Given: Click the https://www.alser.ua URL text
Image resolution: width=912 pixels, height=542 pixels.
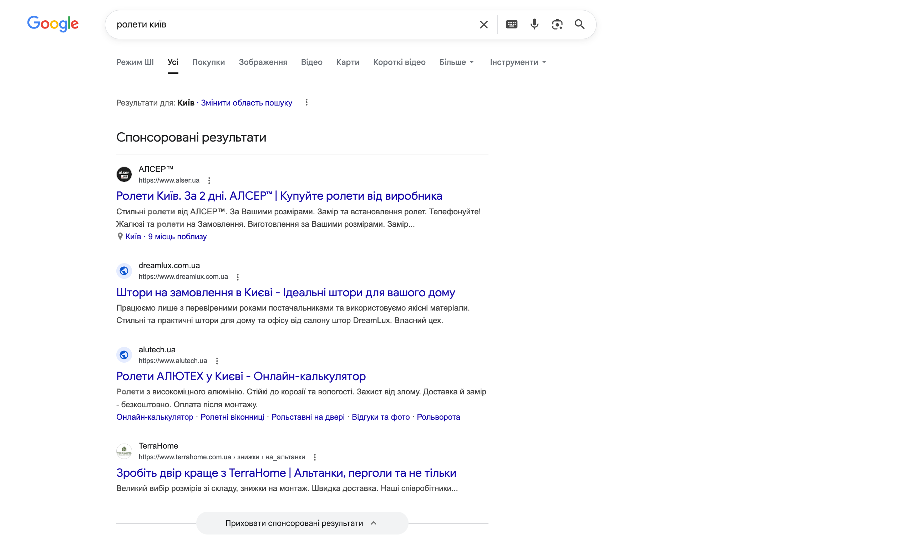Looking at the screenshot, I should (169, 180).
